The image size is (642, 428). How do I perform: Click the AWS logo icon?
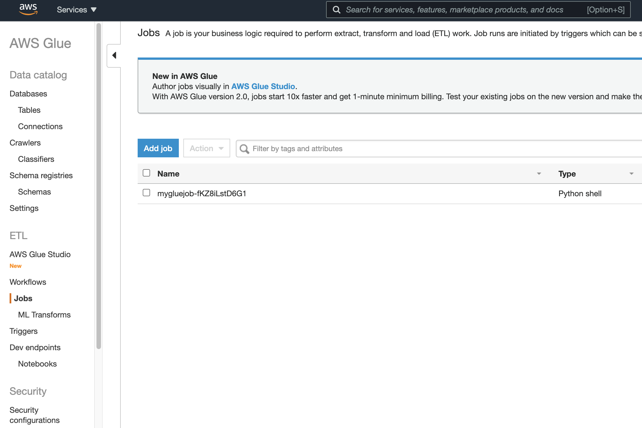(28, 9)
